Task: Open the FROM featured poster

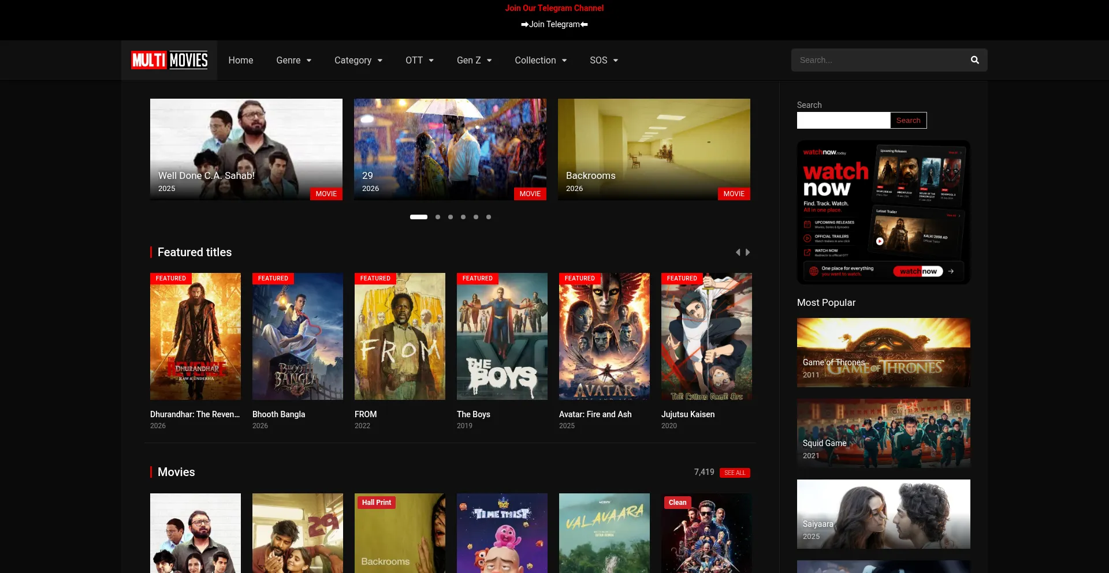Action: (400, 336)
